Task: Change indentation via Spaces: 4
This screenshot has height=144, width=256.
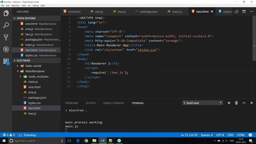Action: 207,135
